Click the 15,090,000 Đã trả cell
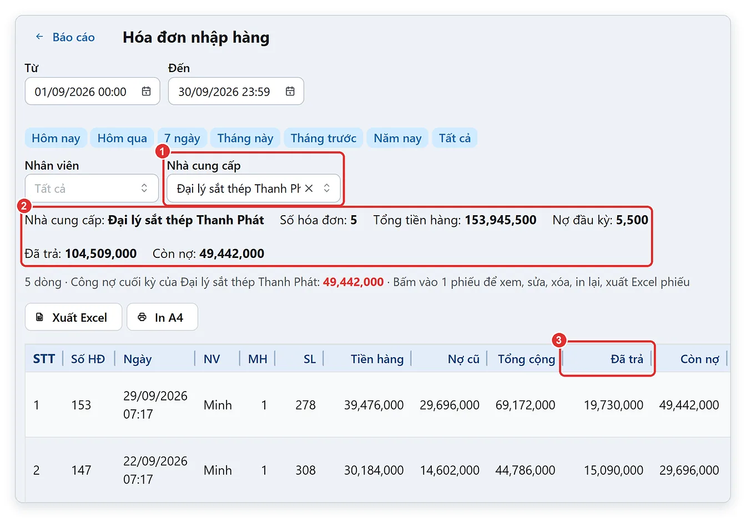 pyautogui.click(x=613, y=470)
